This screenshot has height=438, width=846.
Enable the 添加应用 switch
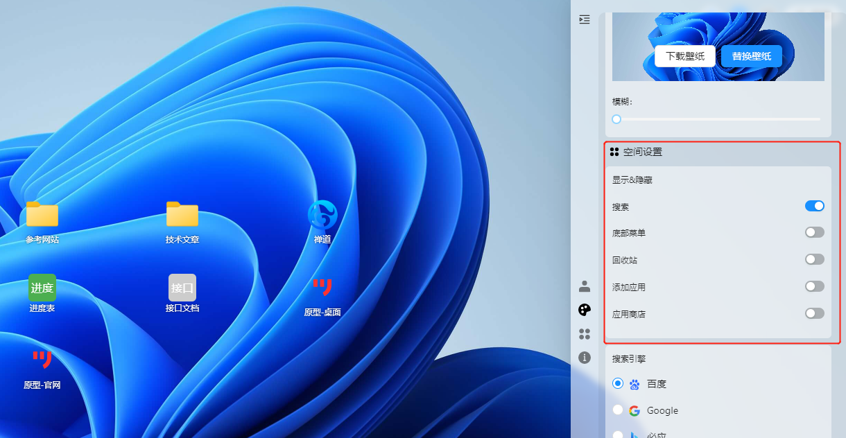[815, 286]
